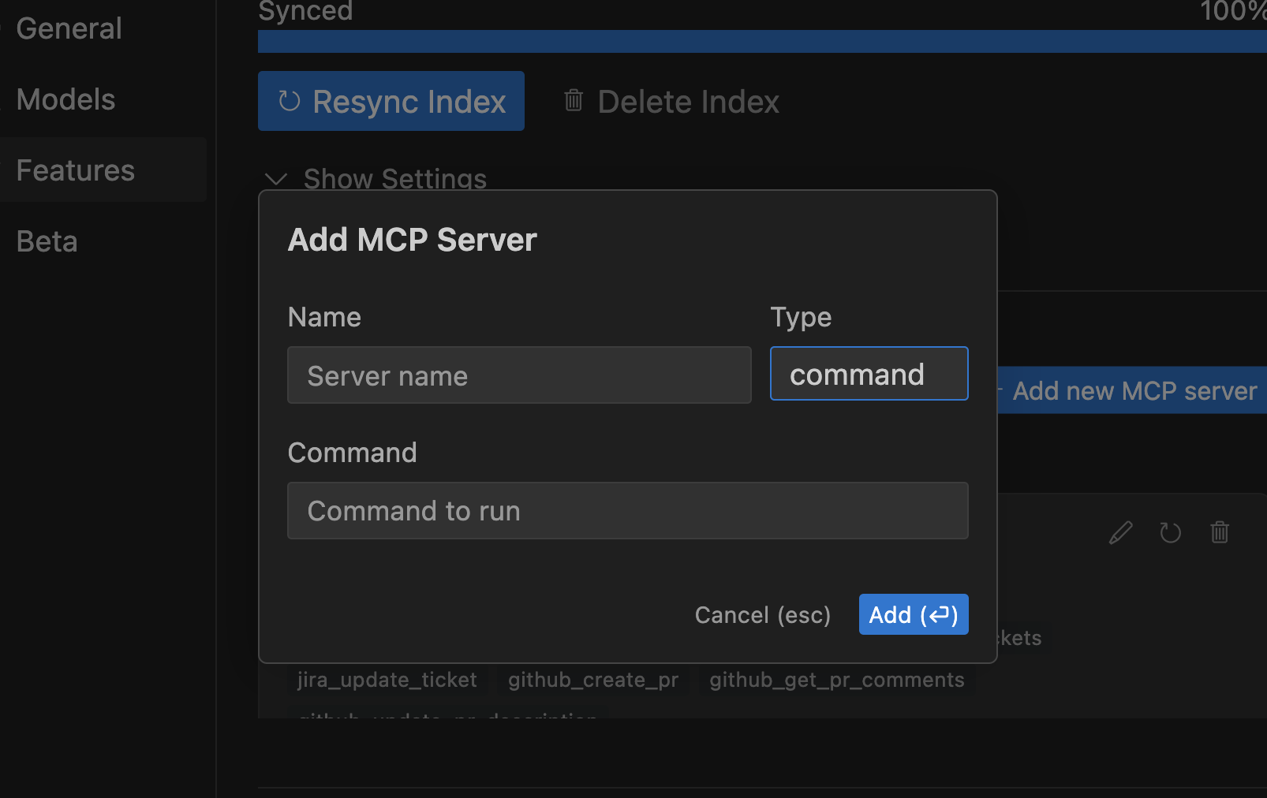Select the jira_update_ticket tool tag
Viewport: 1267px width, 798px height.
[387, 679]
